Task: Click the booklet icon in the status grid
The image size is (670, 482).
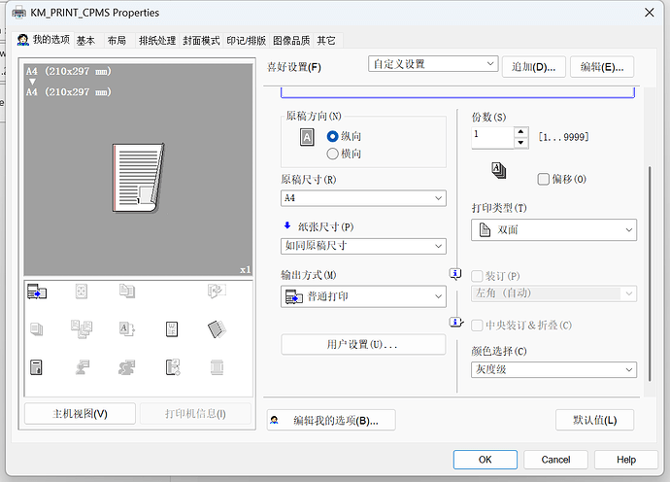Action: pos(216,329)
